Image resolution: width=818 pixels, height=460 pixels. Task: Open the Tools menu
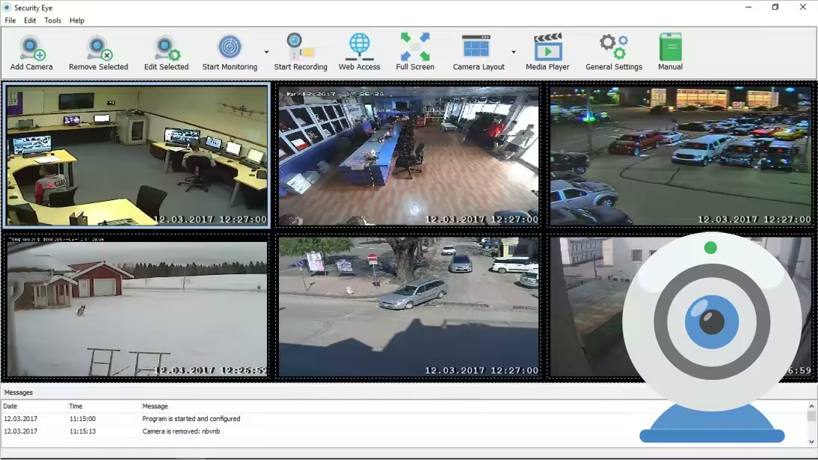(52, 21)
